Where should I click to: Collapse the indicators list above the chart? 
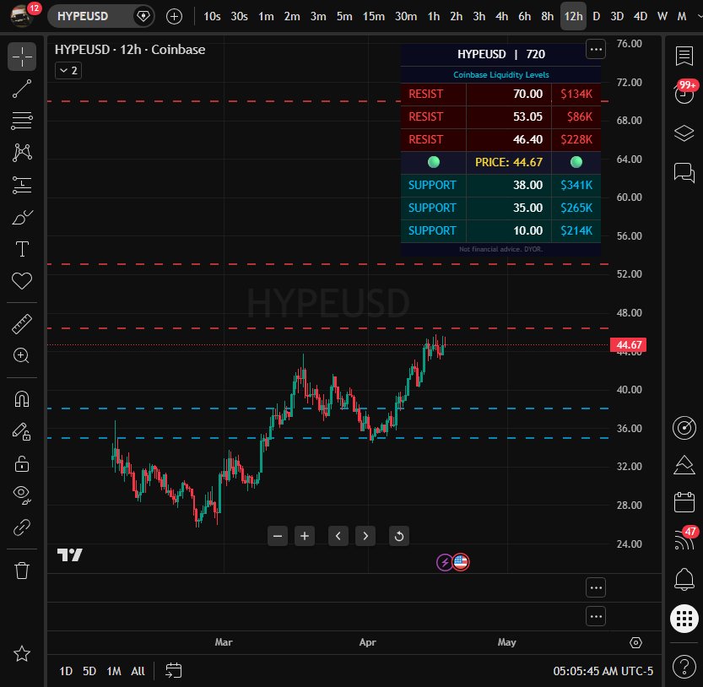pyautogui.click(x=68, y=70)
